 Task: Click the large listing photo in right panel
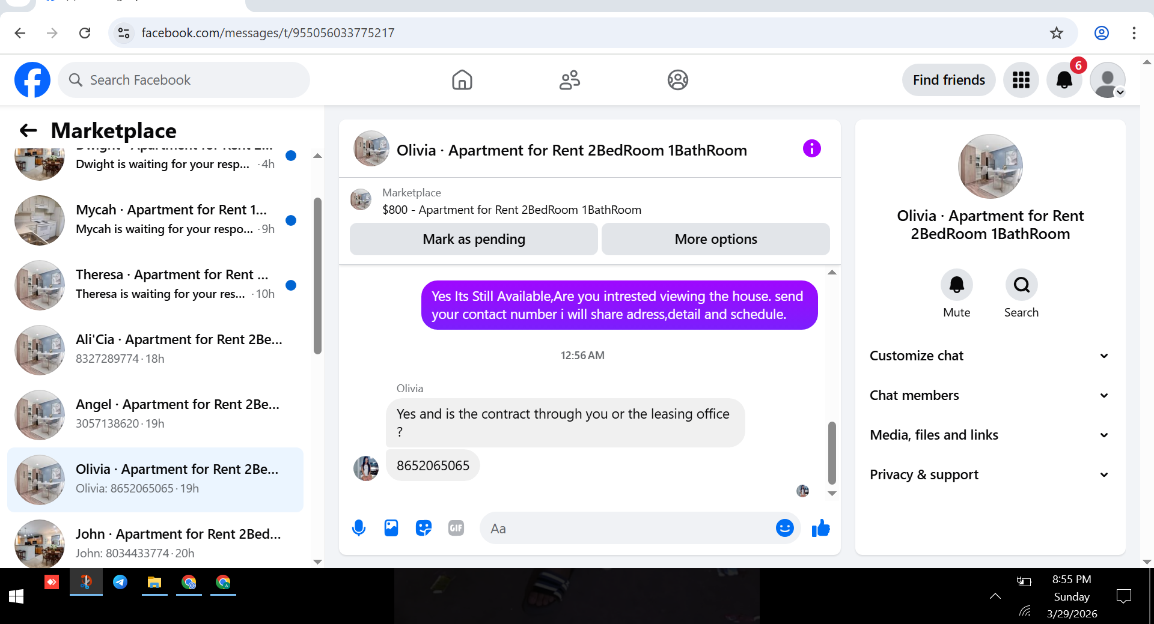pos(990,166)
